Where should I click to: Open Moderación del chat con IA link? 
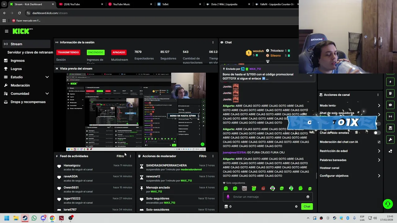pyautogui.click(x=350, y=142)
